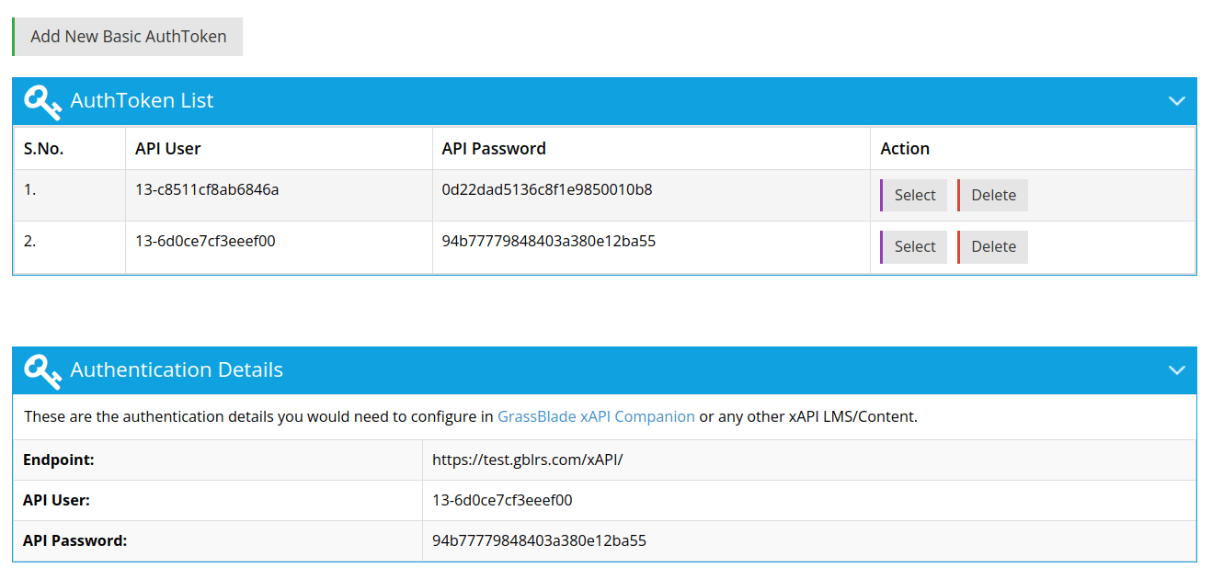
Task: Collapse the AuthToken List panel chevron
Action: click(1176, 101)
